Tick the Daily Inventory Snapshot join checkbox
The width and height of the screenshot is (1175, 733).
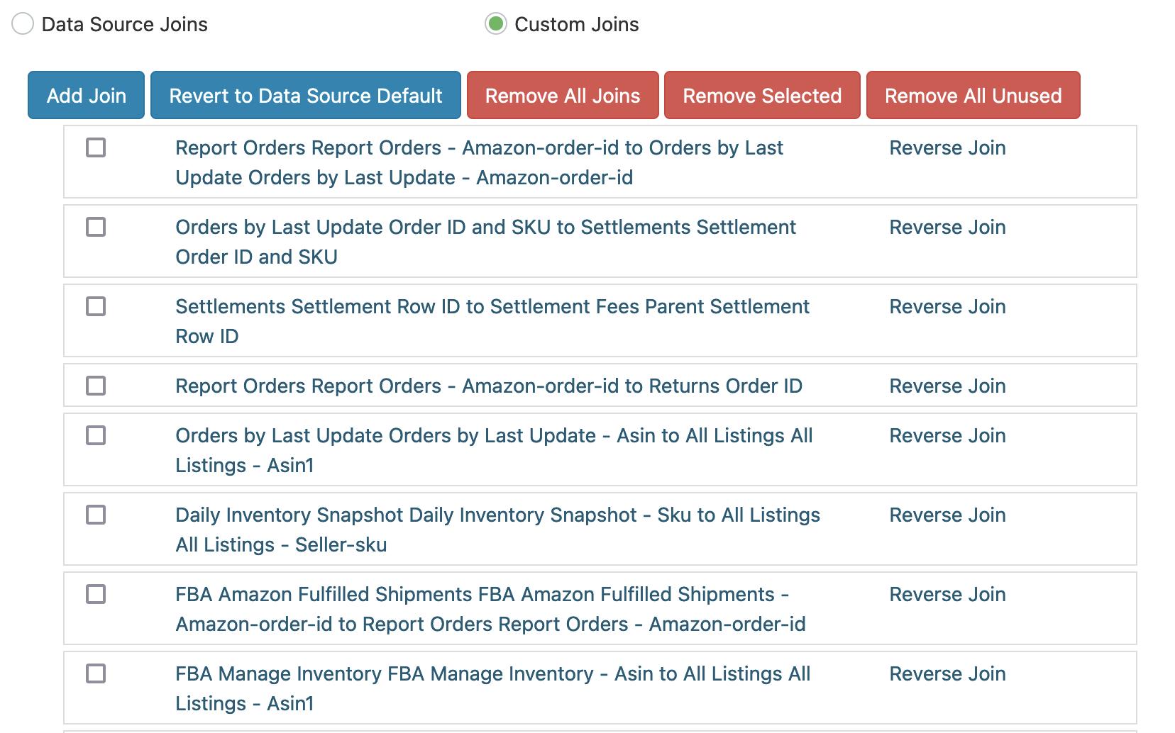coord(96,515)
